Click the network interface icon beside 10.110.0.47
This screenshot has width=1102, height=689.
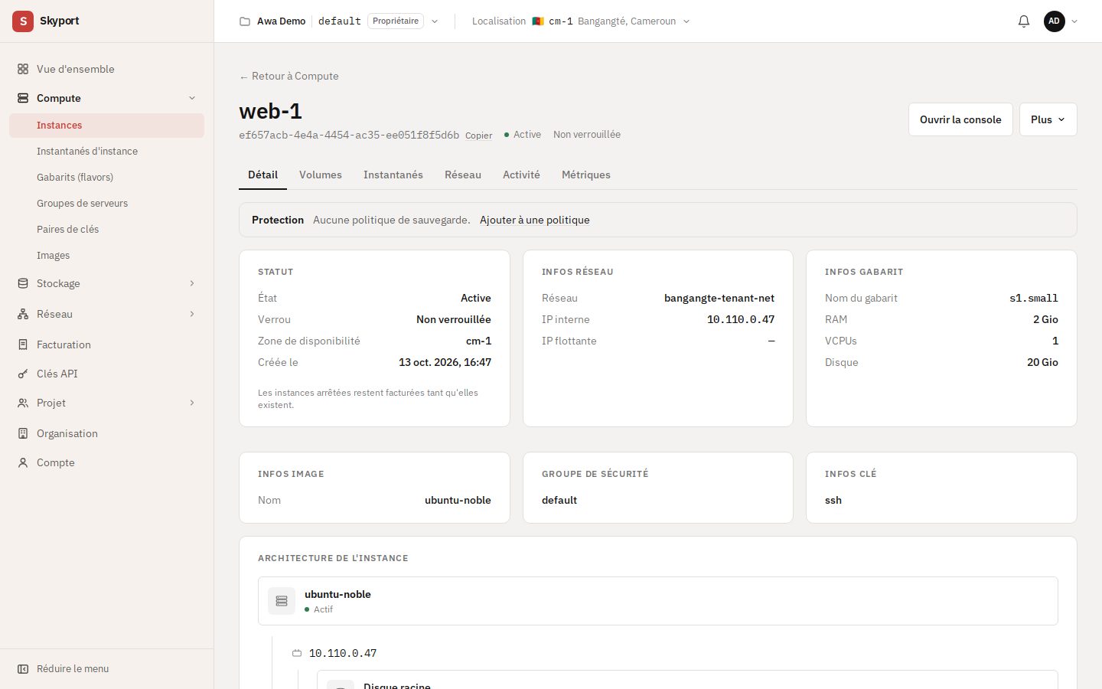pos(297,653)
